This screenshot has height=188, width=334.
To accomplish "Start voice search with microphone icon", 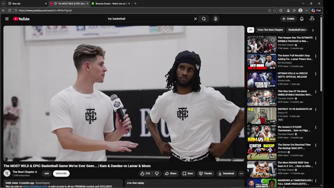I will 216,19.
